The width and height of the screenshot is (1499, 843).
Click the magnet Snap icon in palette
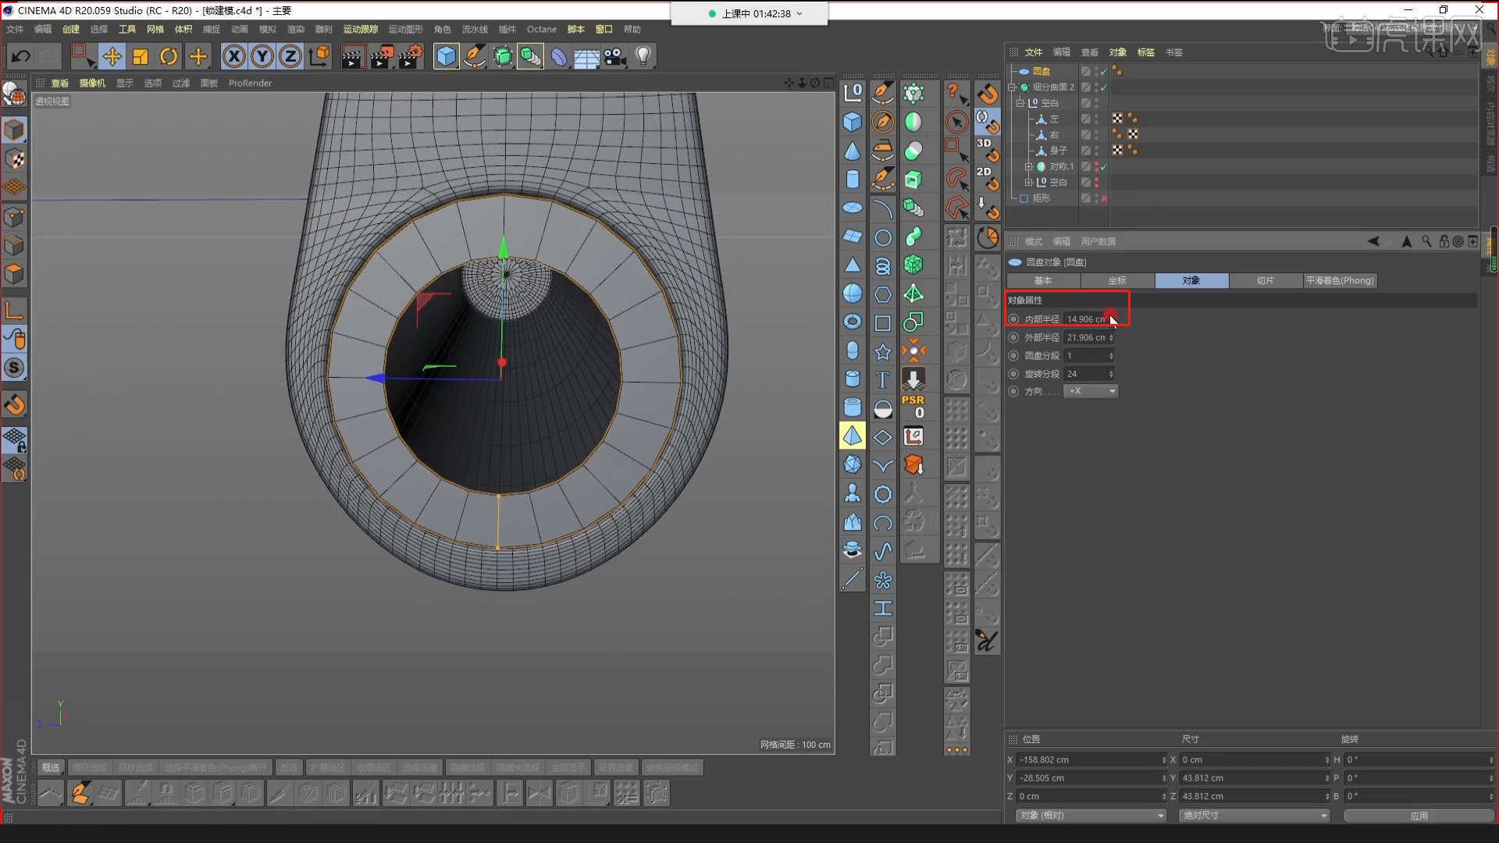[x=988, y=94]
